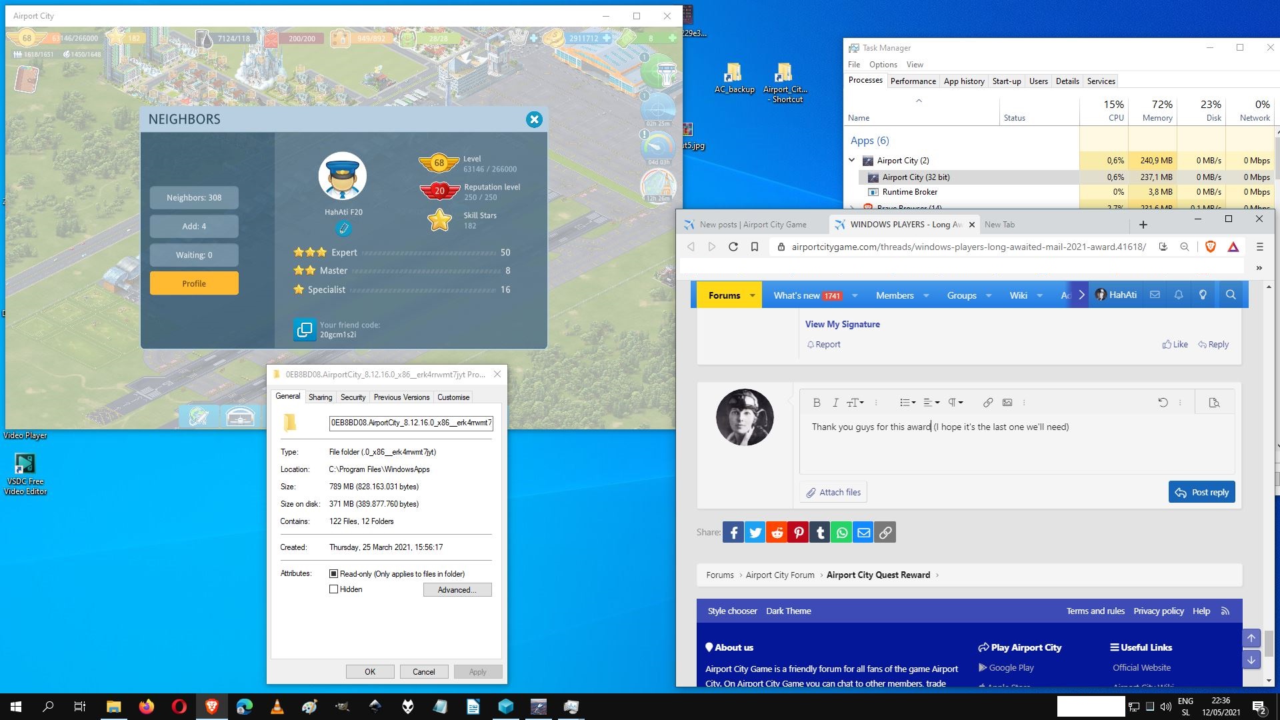Click Attach files button
Viewport: 1280px width, 720px height.
(833, 492)
